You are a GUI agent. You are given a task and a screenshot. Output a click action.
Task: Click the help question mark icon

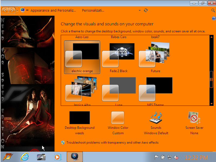[x=214, y=18]
